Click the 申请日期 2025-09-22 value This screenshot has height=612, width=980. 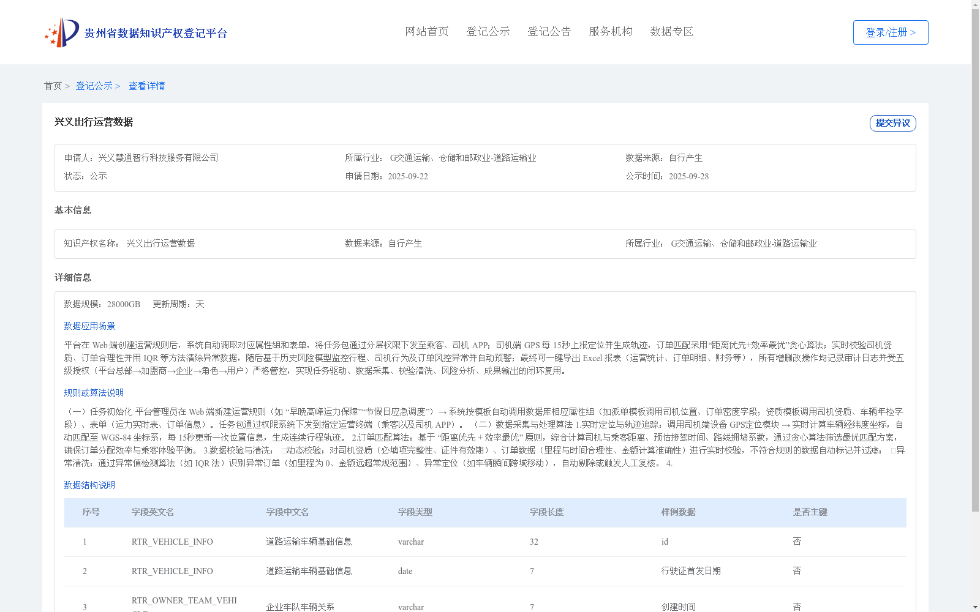coord(408,176)
